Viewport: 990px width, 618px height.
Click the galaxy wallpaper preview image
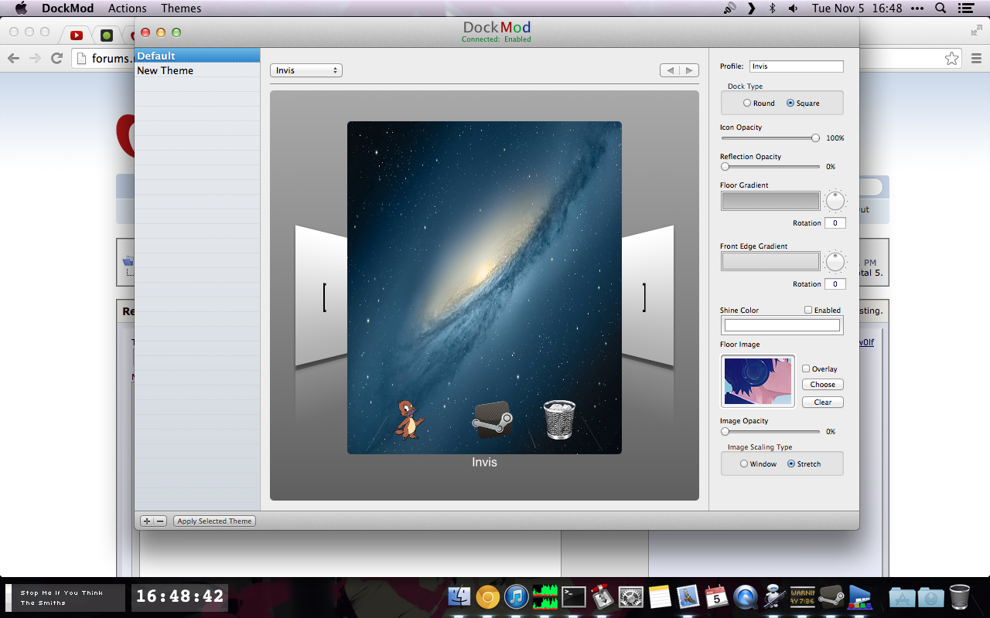point(484,287)
